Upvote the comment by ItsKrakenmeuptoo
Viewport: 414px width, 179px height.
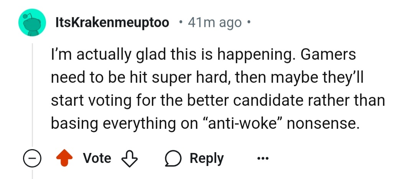click(65, 158)
